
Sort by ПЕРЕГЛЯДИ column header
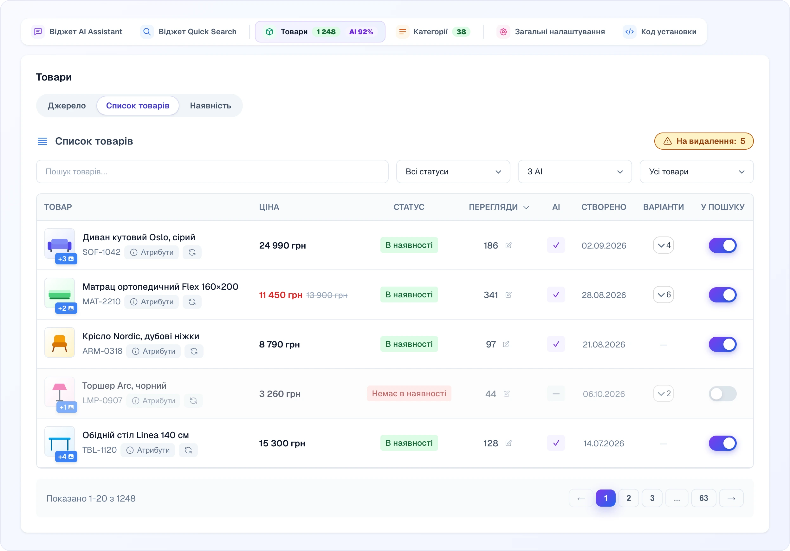click(499, 207)
